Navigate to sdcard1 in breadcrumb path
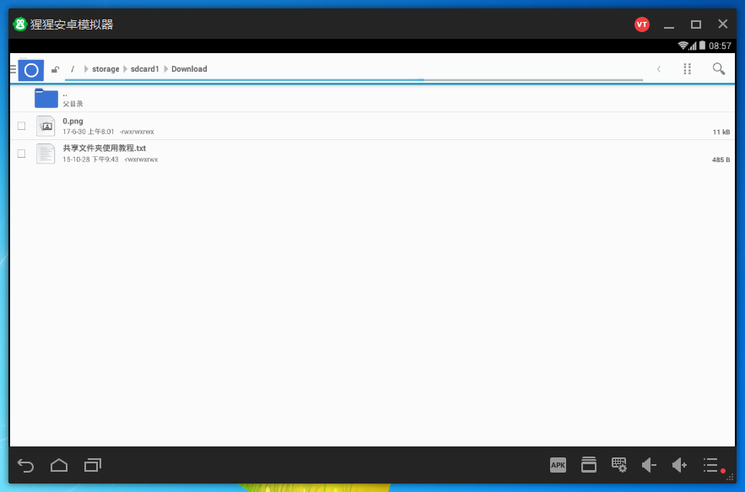Viewport: 745px width, 492px height. pos(144,69)
